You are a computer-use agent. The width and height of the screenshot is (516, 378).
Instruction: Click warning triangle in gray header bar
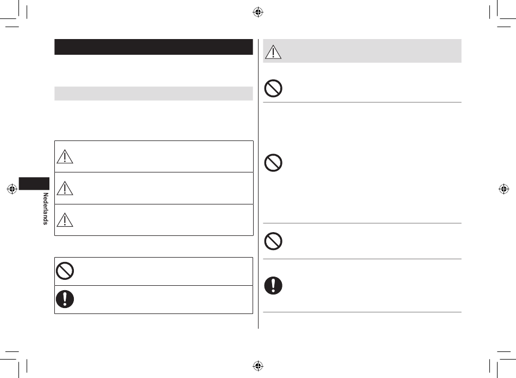[273, 52]
